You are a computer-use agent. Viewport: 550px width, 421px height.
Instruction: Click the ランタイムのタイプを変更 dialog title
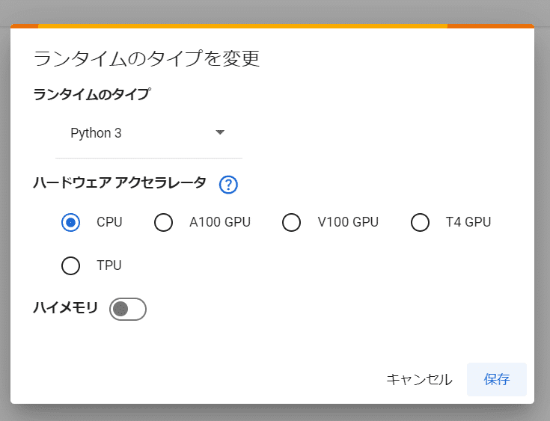(147, 59)
